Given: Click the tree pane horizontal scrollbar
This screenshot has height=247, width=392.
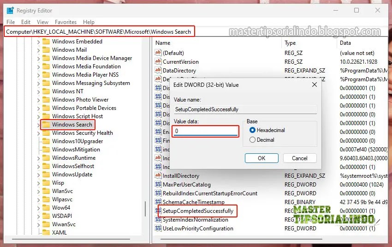Looking at the screenshot, I should pyautogui.click(x=71, y=239).
